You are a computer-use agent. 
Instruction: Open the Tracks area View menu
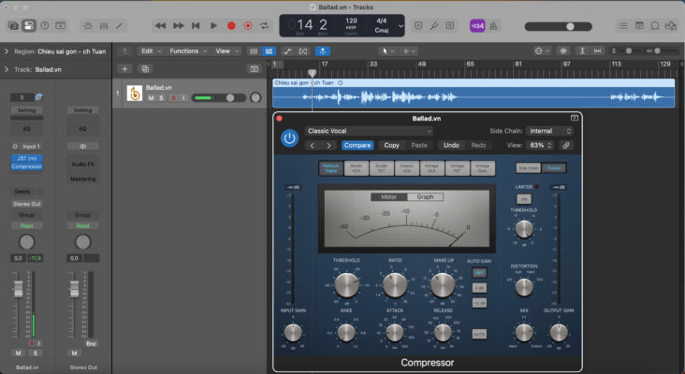coord(226,51)
